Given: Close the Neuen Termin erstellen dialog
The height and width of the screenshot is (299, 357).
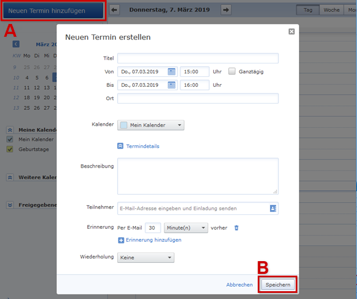Looking at the screenshot, I should click(291, 31).
